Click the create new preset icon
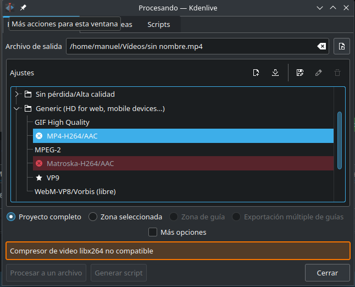 point(256,73)
